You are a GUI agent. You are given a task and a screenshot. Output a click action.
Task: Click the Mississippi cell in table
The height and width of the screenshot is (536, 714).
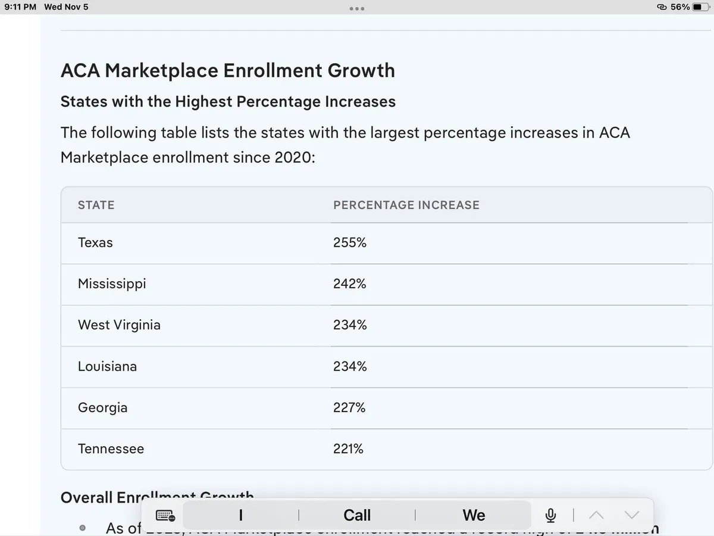112,284
